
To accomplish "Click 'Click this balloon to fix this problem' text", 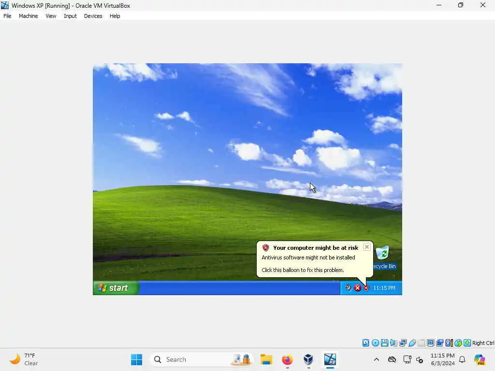I will click(x=303, y=270).
